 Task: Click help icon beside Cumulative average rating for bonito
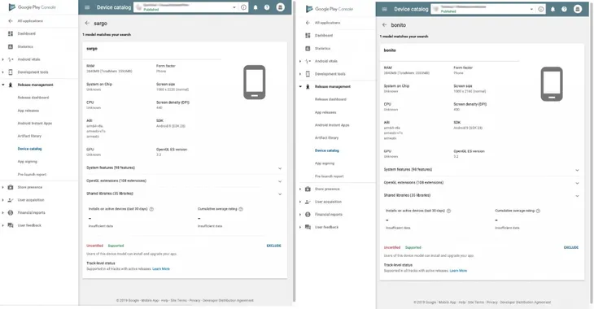tap(538, 211)
